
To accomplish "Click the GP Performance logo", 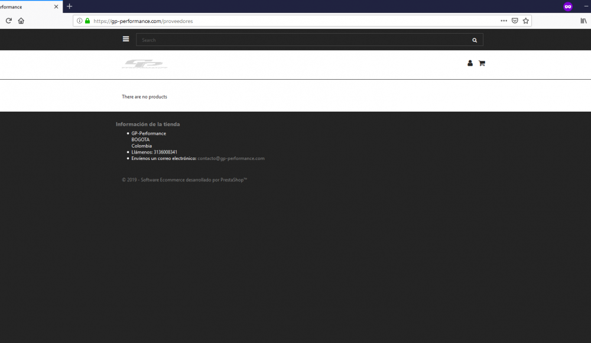I will coord(144,64).
